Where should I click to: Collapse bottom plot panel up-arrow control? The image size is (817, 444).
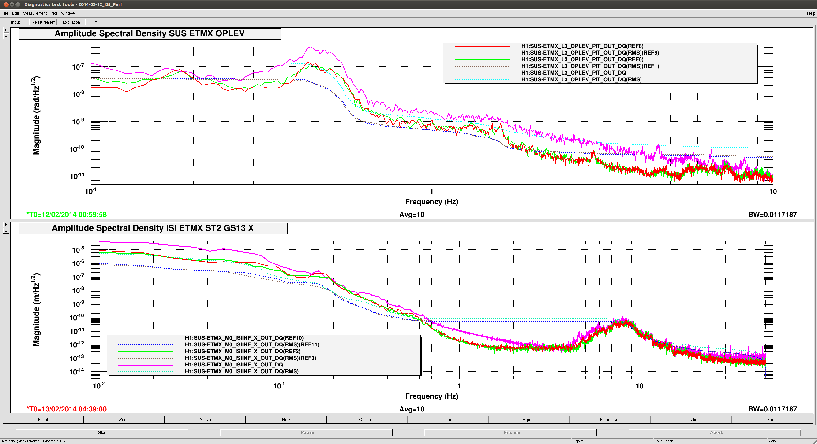click(x=6, y=231)
